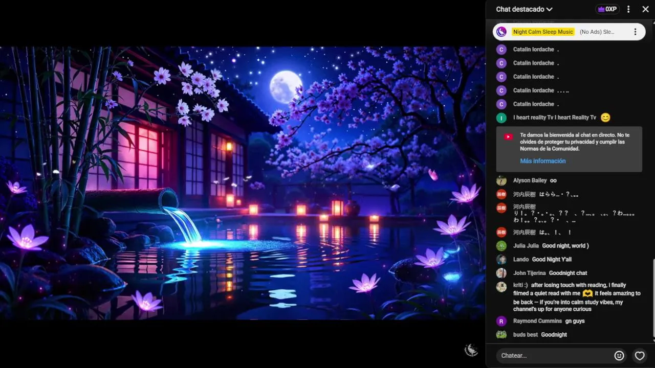The width and height of the screenshot is (655, 368).
Task: Click the channel moon watermark on video
Action: click(471, 350)
